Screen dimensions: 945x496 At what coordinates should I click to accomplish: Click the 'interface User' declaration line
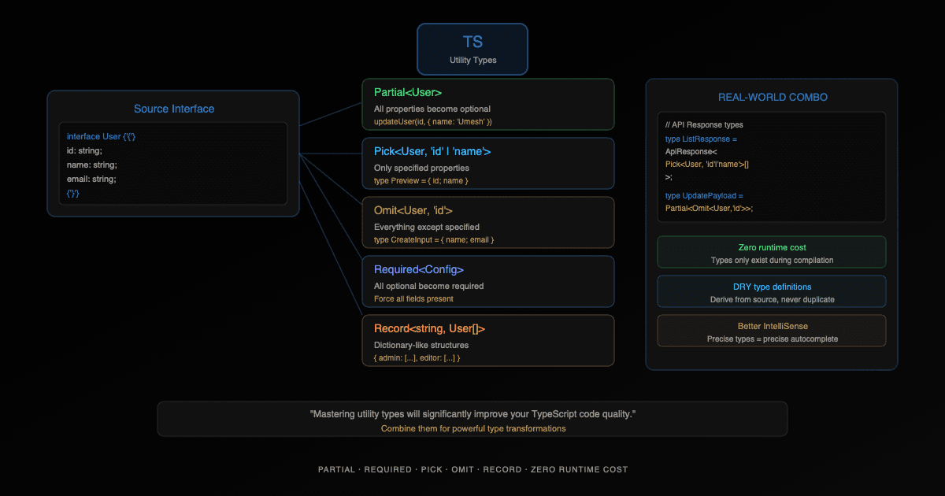tap(101, 136)
